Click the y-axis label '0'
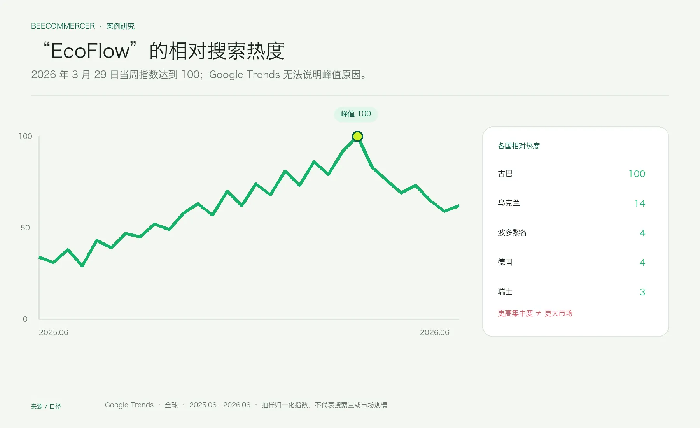700x428 pixels. tap(25, 319)
